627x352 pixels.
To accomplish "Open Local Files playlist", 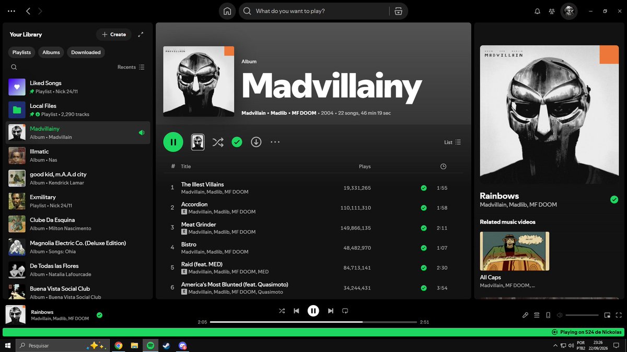I will pos(78,110).
